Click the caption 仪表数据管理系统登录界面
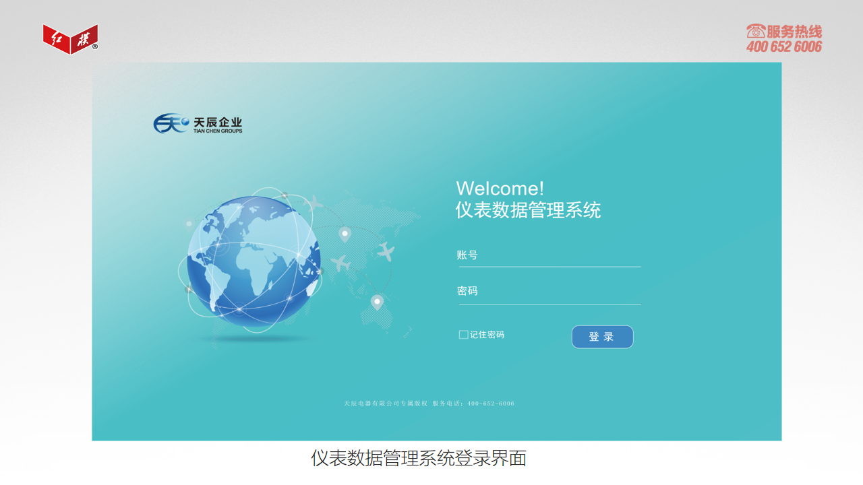This screenshot has height=485, width=863. coord(419,458)
